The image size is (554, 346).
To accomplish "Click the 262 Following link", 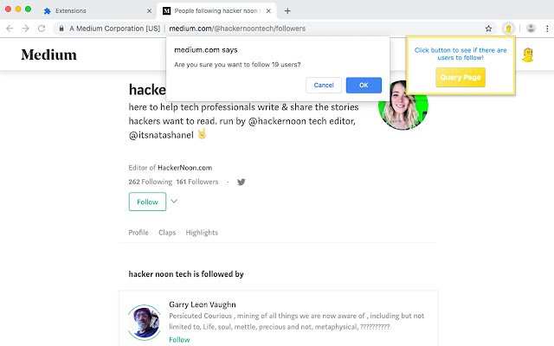I will (x=150, y=182).
